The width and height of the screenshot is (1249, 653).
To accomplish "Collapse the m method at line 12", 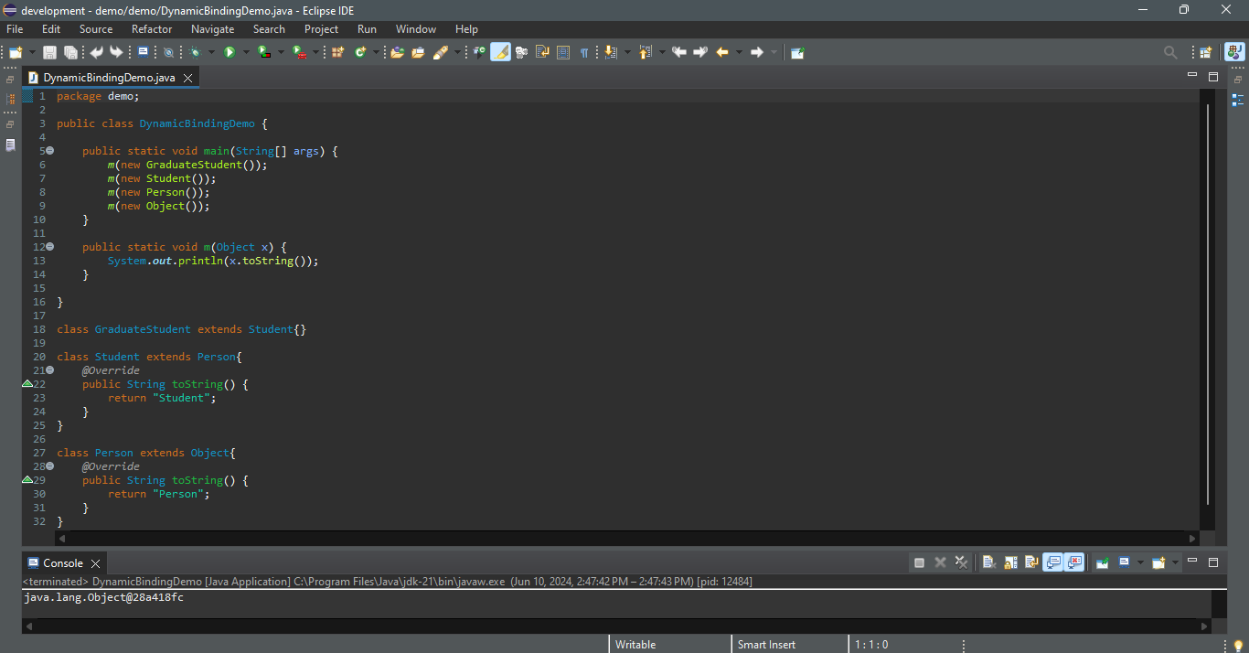I will [x=50, y=247].
